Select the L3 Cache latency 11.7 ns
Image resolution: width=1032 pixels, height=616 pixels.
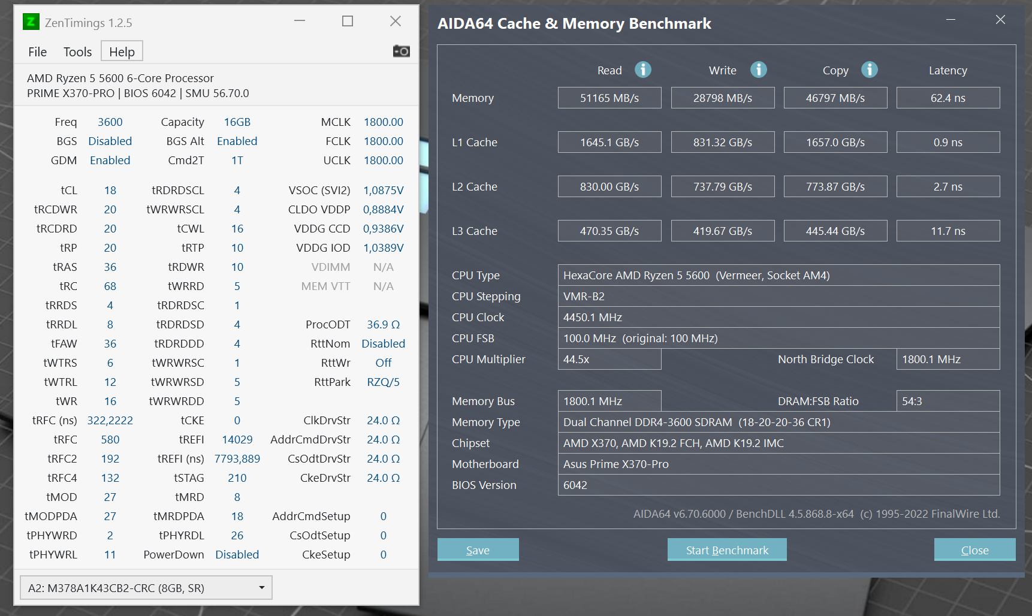(x=948, y=231)
